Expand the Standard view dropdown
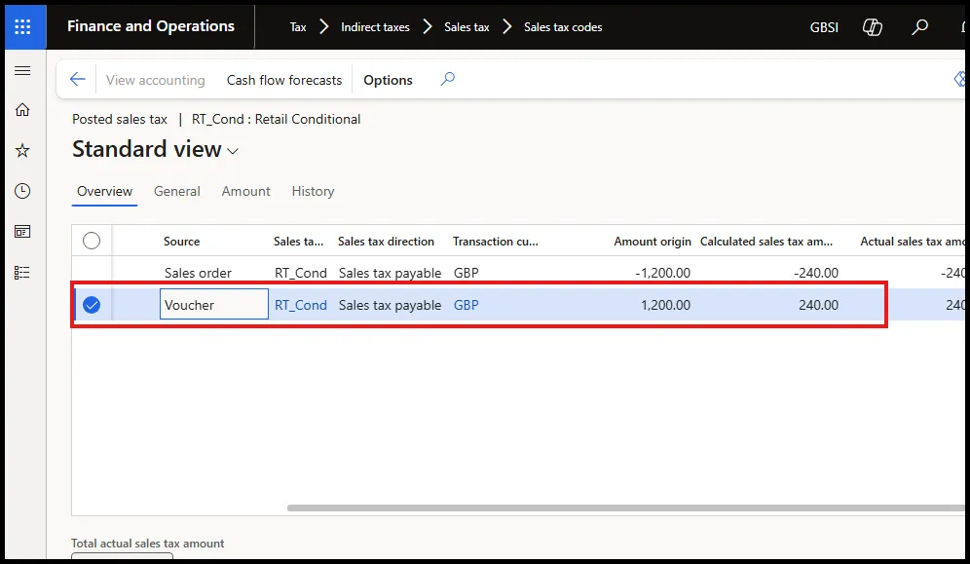 233,151
